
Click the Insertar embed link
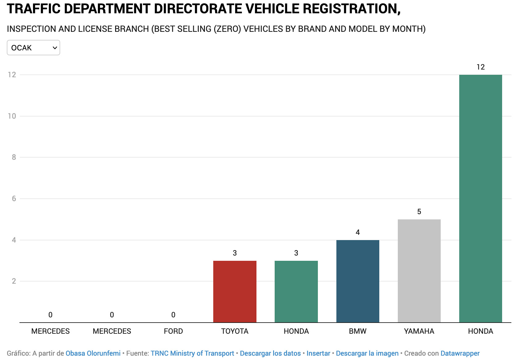coord(318,353)
